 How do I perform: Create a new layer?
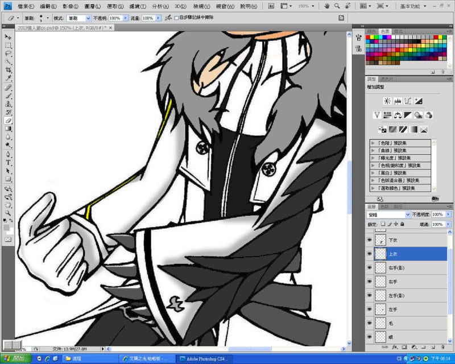tap(433, 347)
